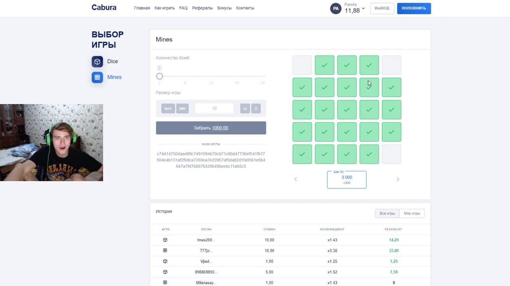This screenshot has height=286, width=510.
Task: Click dice icon in Imax200 history row
Action: click(165, 240)
